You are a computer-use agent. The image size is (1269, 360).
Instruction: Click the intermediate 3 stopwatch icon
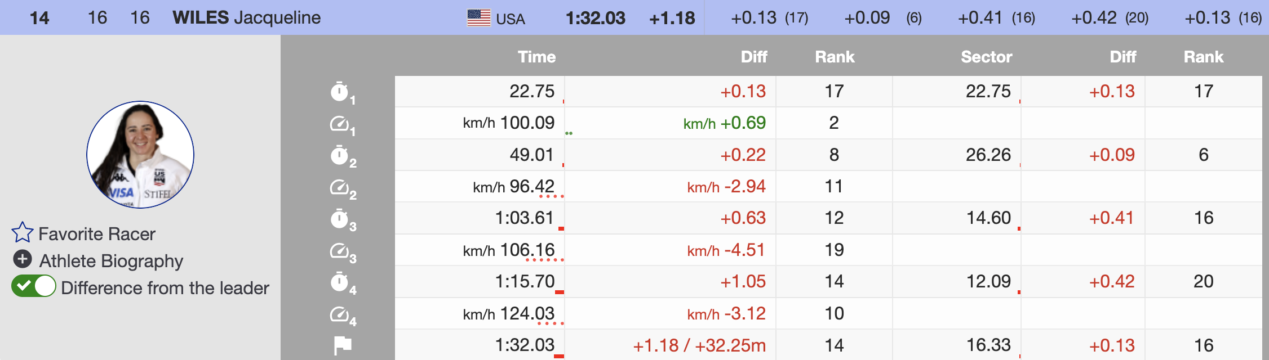[340, 218]
